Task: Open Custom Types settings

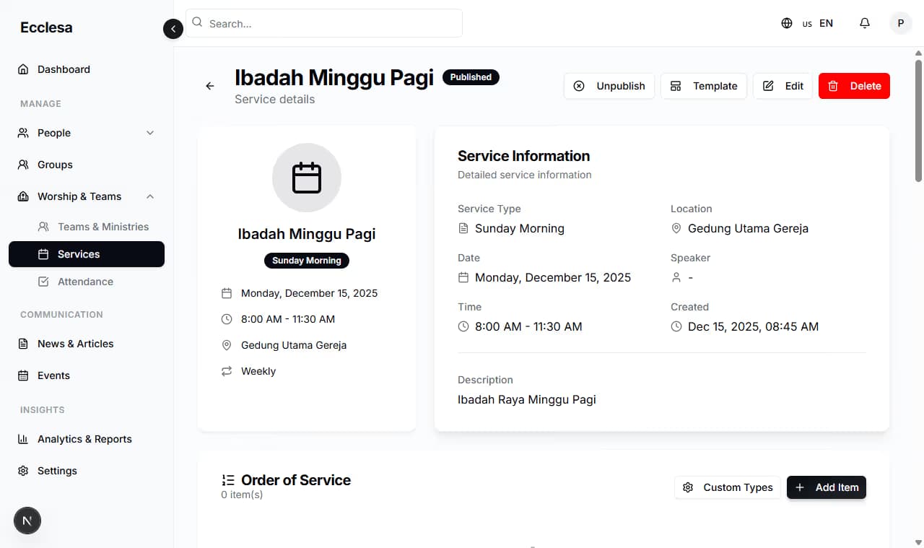Action: tap(728, 487)
